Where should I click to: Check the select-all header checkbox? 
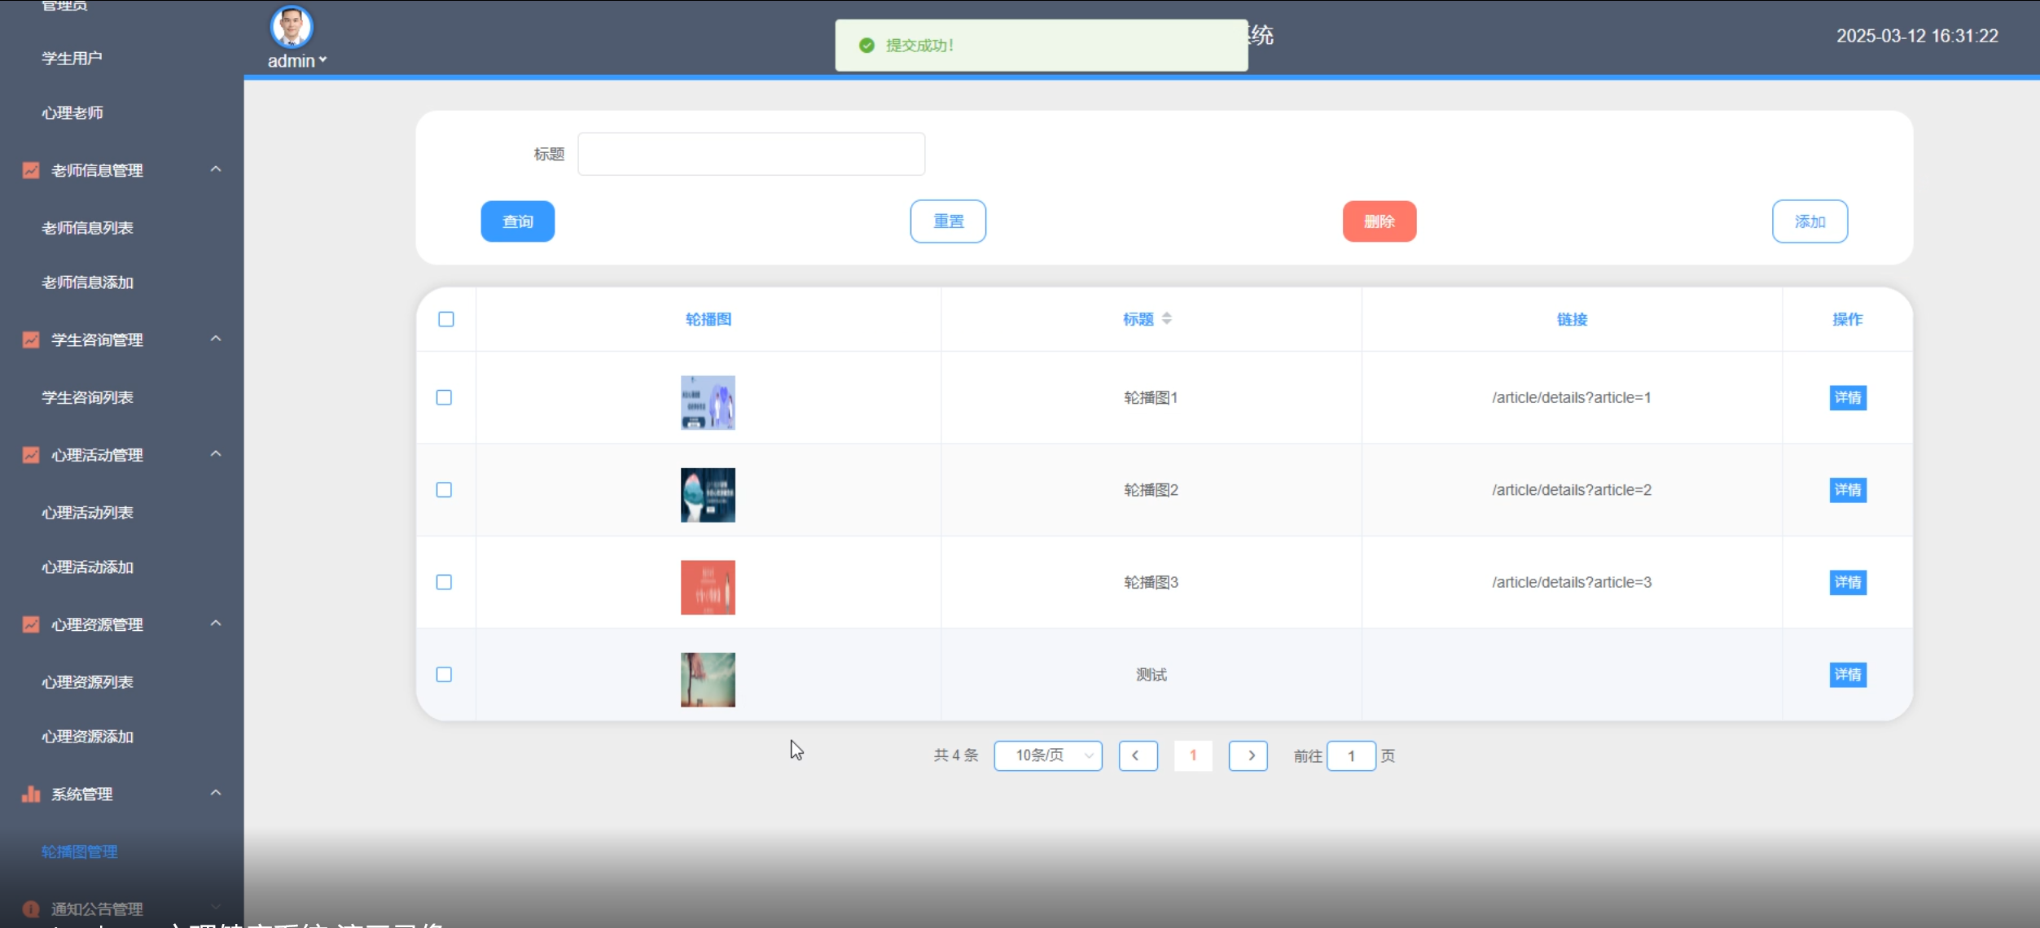(x=445, y=319)
